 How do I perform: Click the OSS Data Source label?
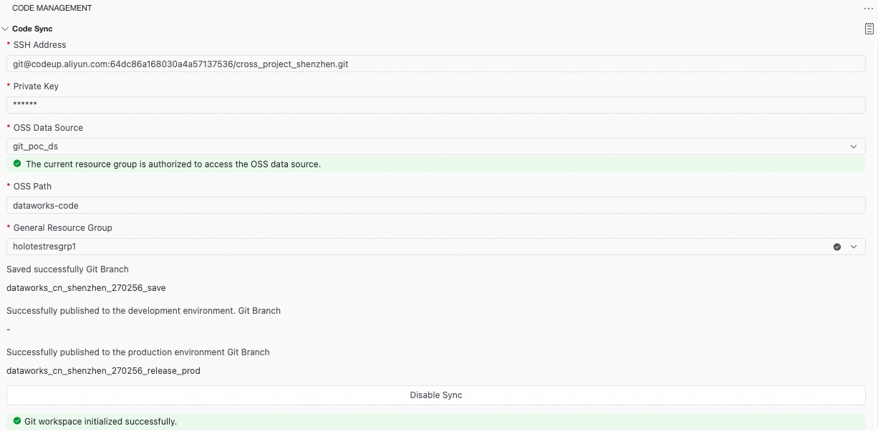coord(48,128)
